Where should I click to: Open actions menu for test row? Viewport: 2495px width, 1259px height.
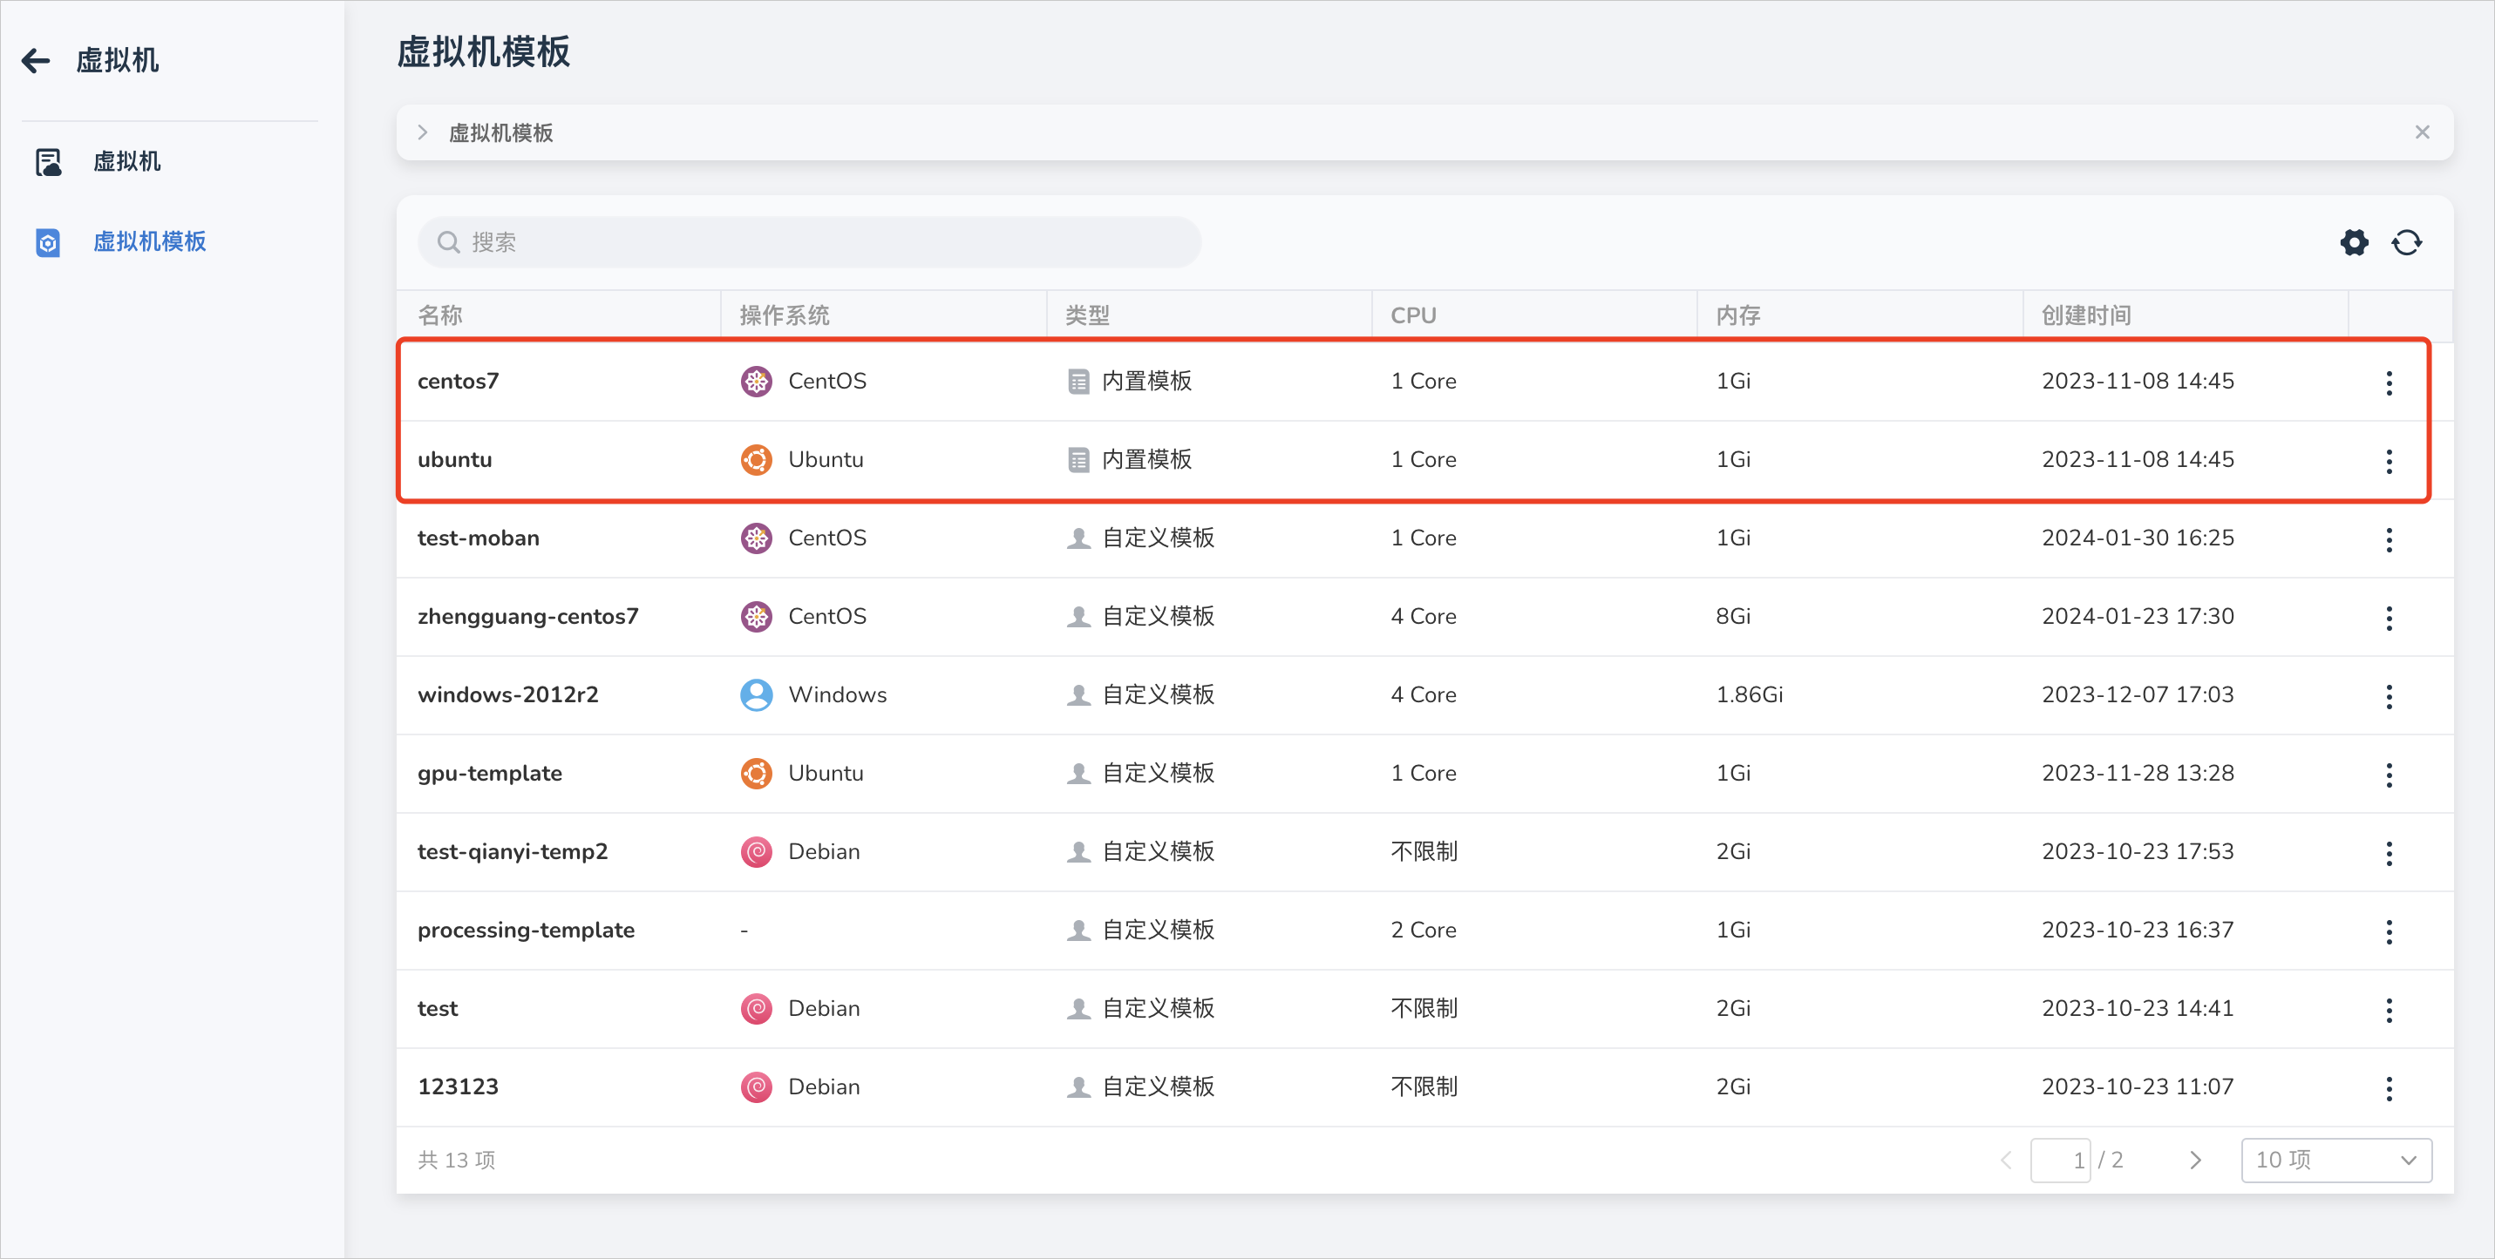click(2390, 1009)
